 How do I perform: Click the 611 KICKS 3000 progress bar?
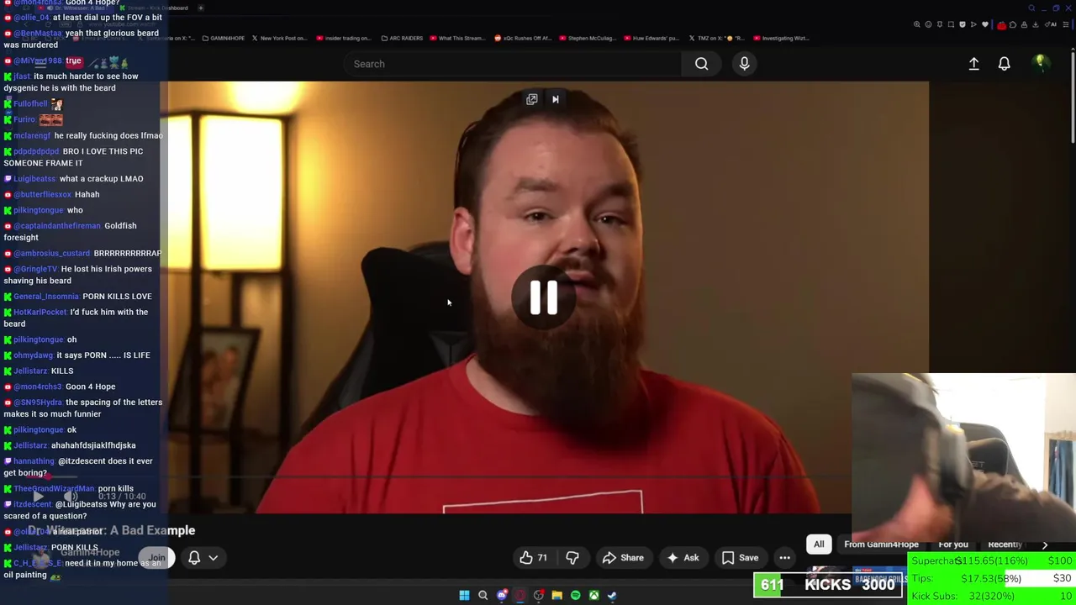click(x=828, y=584)
